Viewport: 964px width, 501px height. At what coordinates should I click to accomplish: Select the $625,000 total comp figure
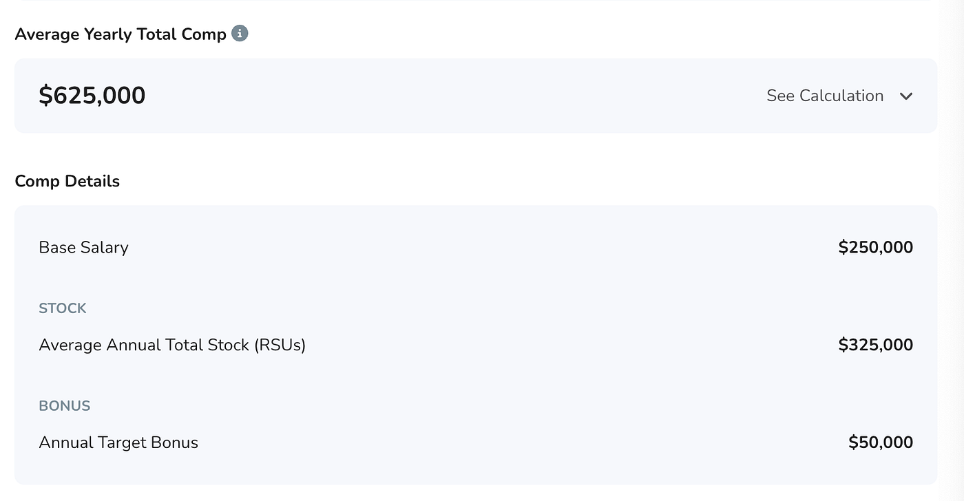[92, 96]
